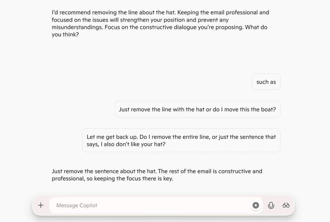Open Copilot Vision using the glasses icon
Screen dimensions: 330x222
(x=286, y=205)
